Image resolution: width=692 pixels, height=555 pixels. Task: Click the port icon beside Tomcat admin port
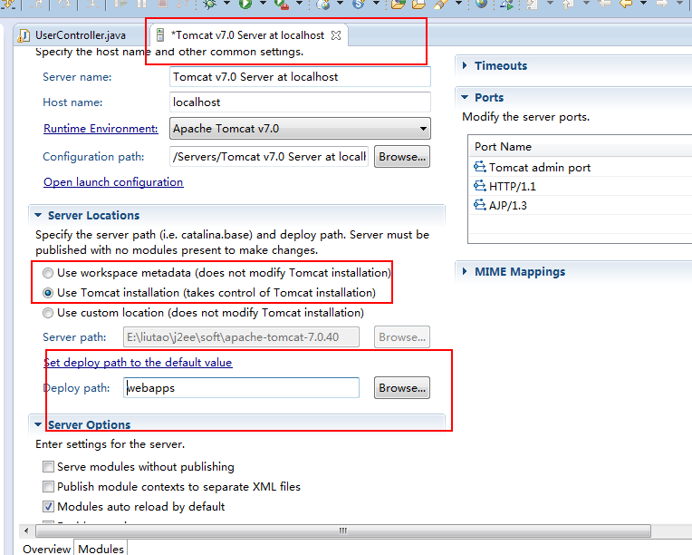click(x=480, y=167)
